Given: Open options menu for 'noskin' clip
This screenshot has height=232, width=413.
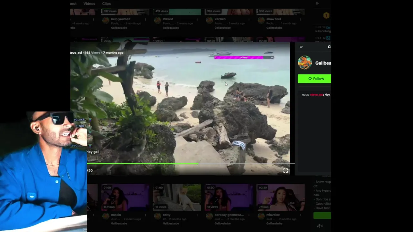Looking at the screenshot, I should [146, 215].
